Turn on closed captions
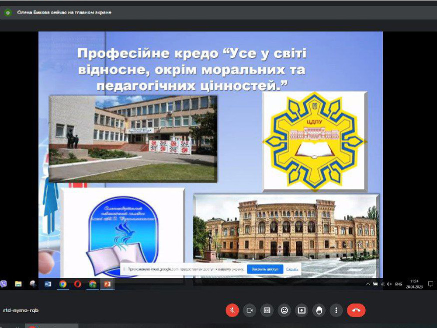Screen dimensions: 437x328 point(267,310)
